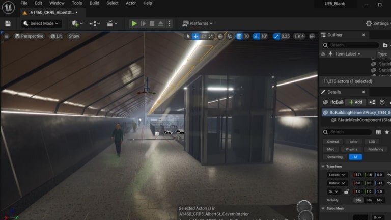Toggle scale snapping icon
The image size is (391, 220).
276,37
